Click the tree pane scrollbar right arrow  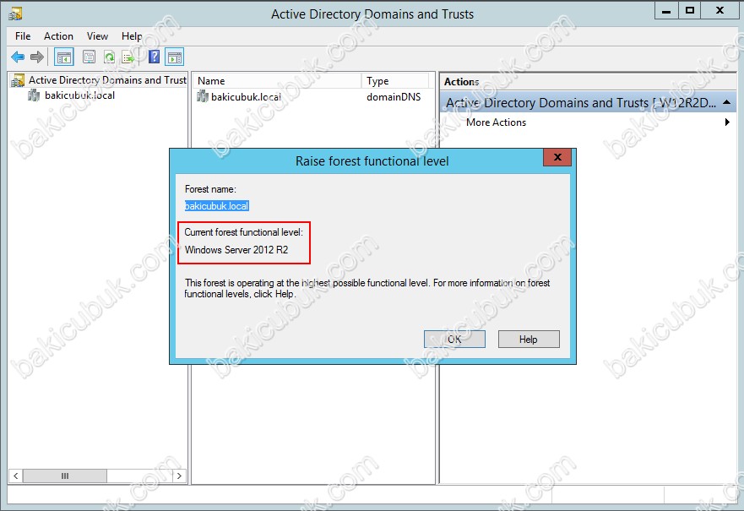179,476
